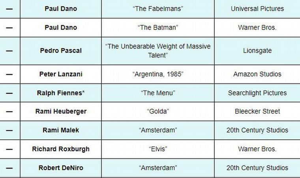Click "Argentina, 1985" film title
300x178 pixels.
click(x=158, y=74)
